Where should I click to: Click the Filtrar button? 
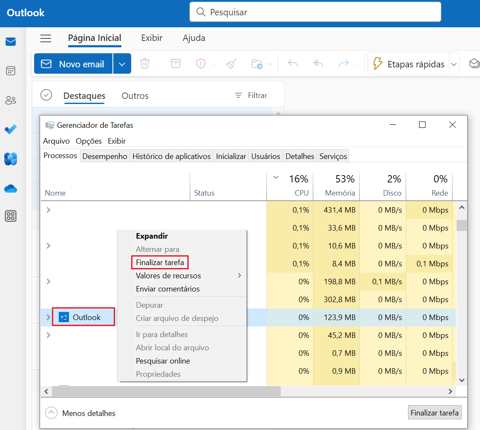pos(251,95)
